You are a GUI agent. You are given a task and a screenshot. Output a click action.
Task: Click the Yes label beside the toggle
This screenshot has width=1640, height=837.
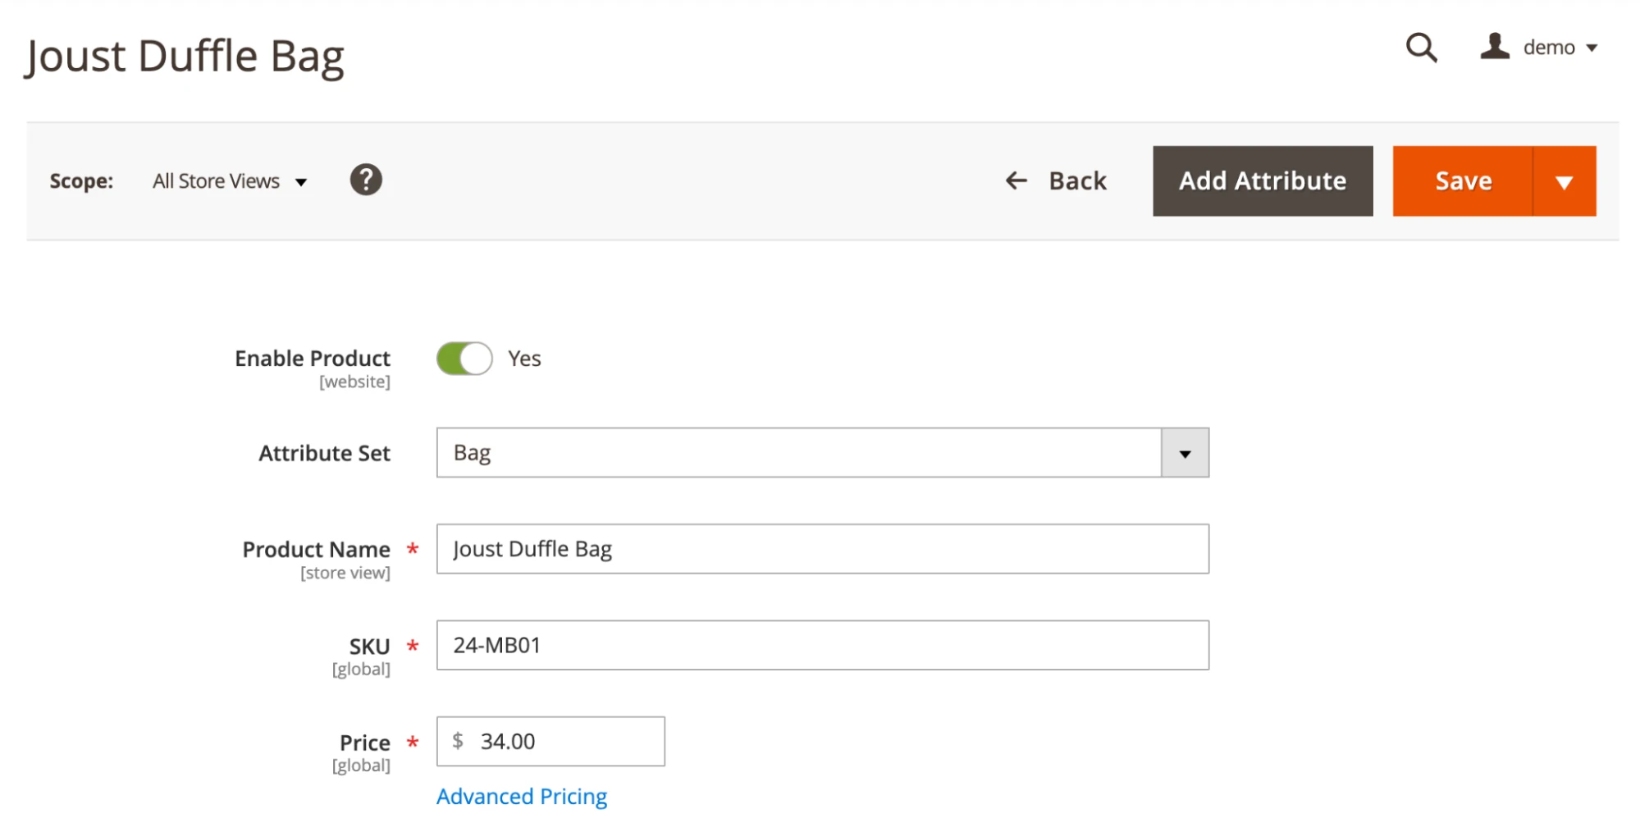pyautogui.click(x=524, y=359)
